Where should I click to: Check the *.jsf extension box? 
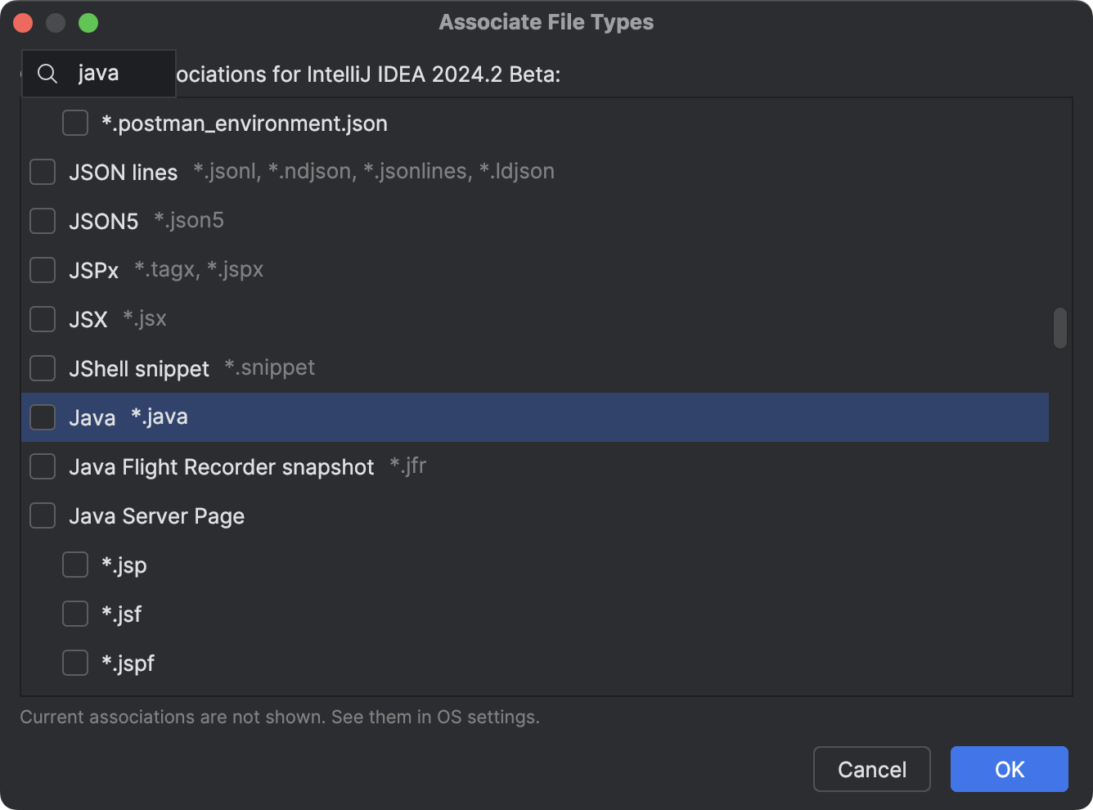click(x=74, y=614)
